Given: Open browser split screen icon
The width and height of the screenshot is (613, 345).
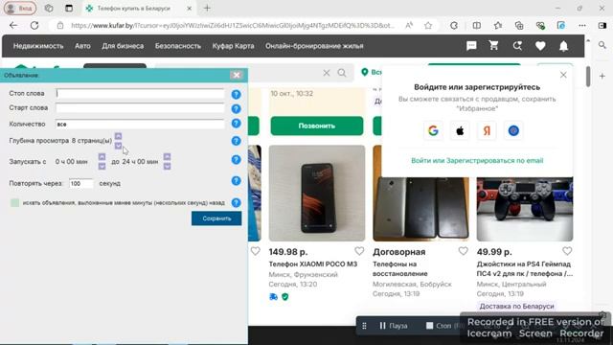Looking at the screenshot, I should click(x=477, y=26).
